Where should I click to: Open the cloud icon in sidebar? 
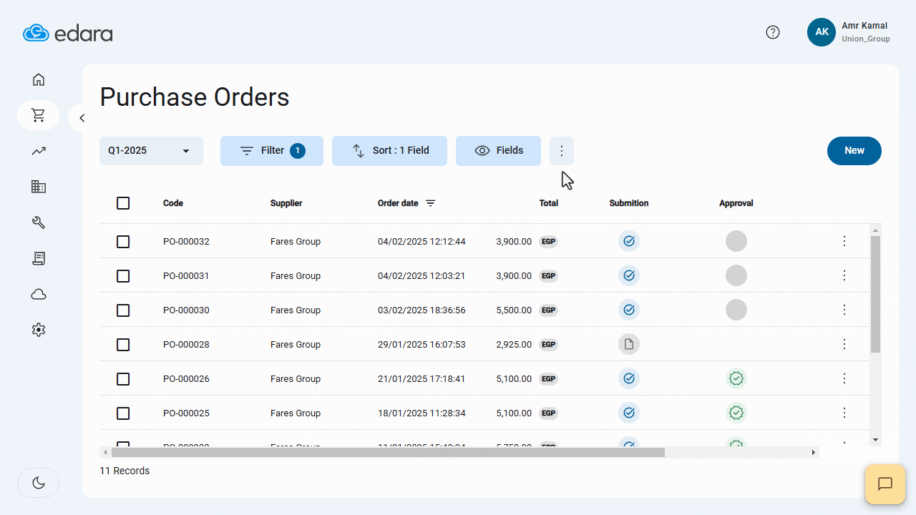[39, 294]
